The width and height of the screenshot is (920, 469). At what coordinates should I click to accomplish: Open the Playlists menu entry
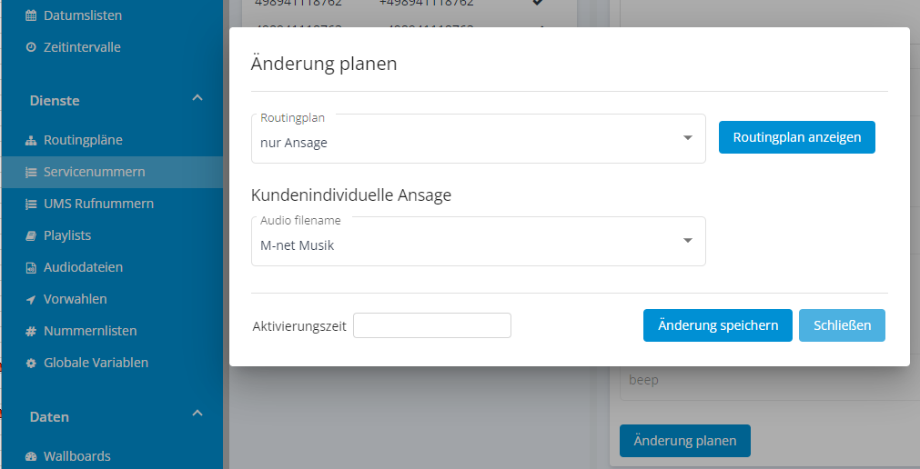click(x=67, y=235)
